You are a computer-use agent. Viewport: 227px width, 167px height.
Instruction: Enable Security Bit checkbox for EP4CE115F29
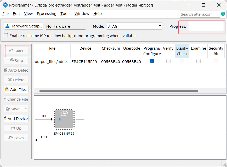coord(216,61)
